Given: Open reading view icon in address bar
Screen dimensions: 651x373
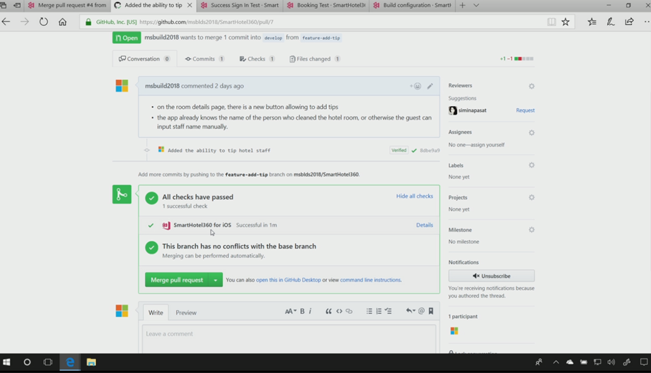Looking at the screenshot, I should (x=551, y=22).
